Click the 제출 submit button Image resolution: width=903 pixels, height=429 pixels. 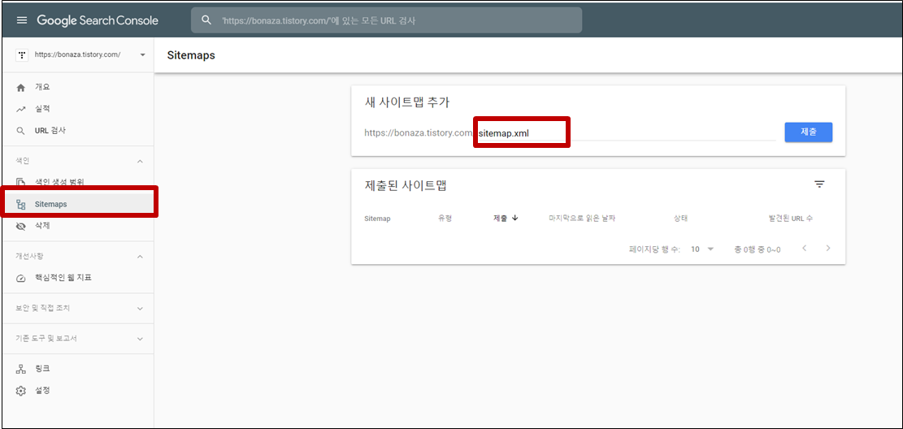point(809,132)
